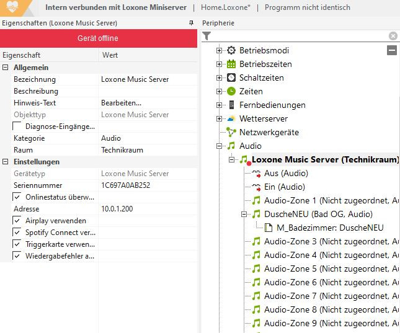Click the orange heart logo icon
This screenshot has width=400, height=333.
click(x=12, y=7)
